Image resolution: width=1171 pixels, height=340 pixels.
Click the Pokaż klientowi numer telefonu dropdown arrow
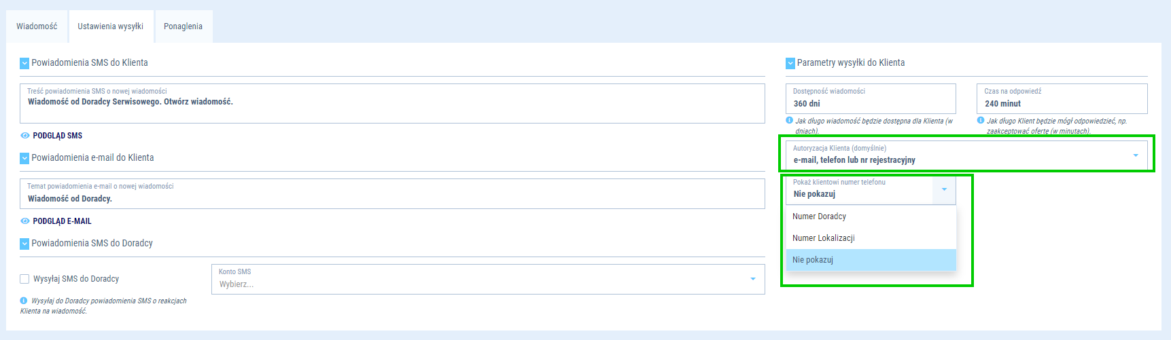[944, 189]
